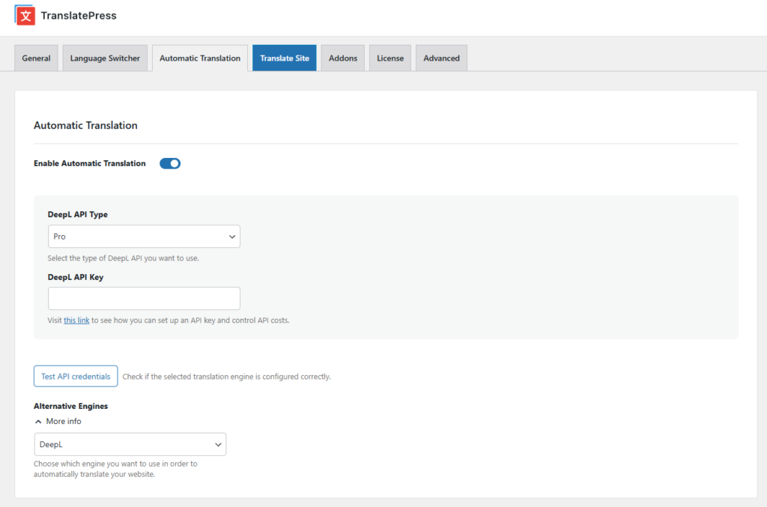Open the License tab
Image resolution: width=767 pixels, height=507 pixels.
click(390, 58)
